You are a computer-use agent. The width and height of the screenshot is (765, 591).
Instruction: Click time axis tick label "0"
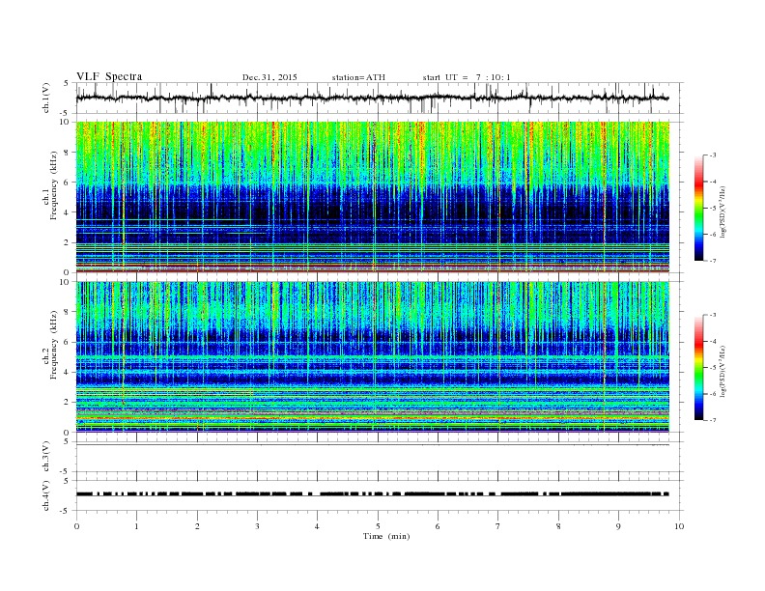point(76,526)
